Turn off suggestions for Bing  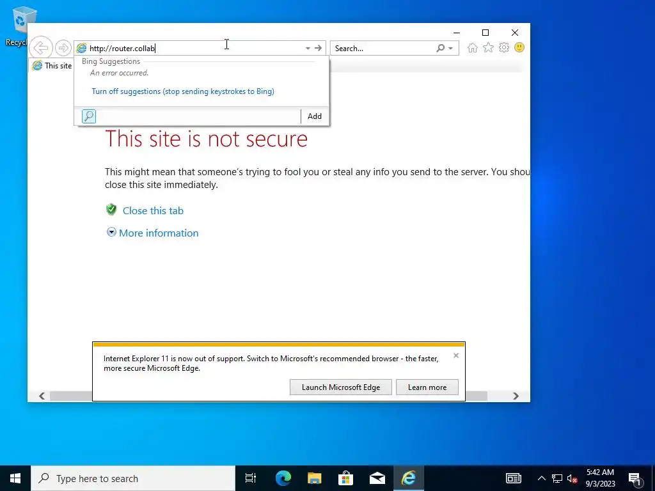[x=183, y=91]
